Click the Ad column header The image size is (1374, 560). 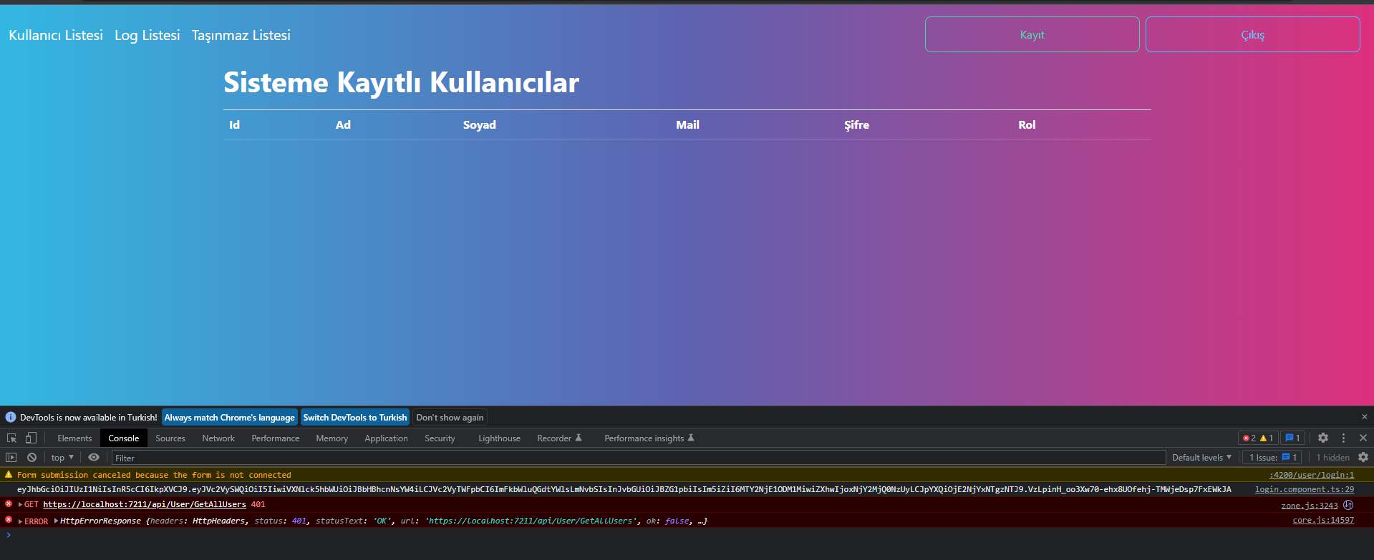click(343, 124)
